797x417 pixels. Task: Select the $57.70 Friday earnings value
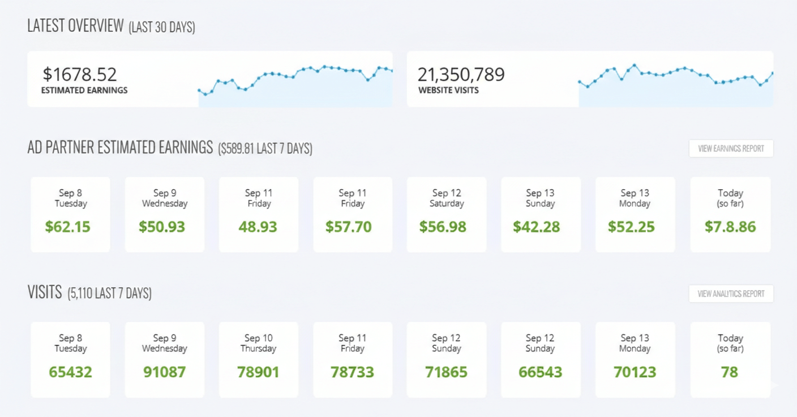point(352,227)
